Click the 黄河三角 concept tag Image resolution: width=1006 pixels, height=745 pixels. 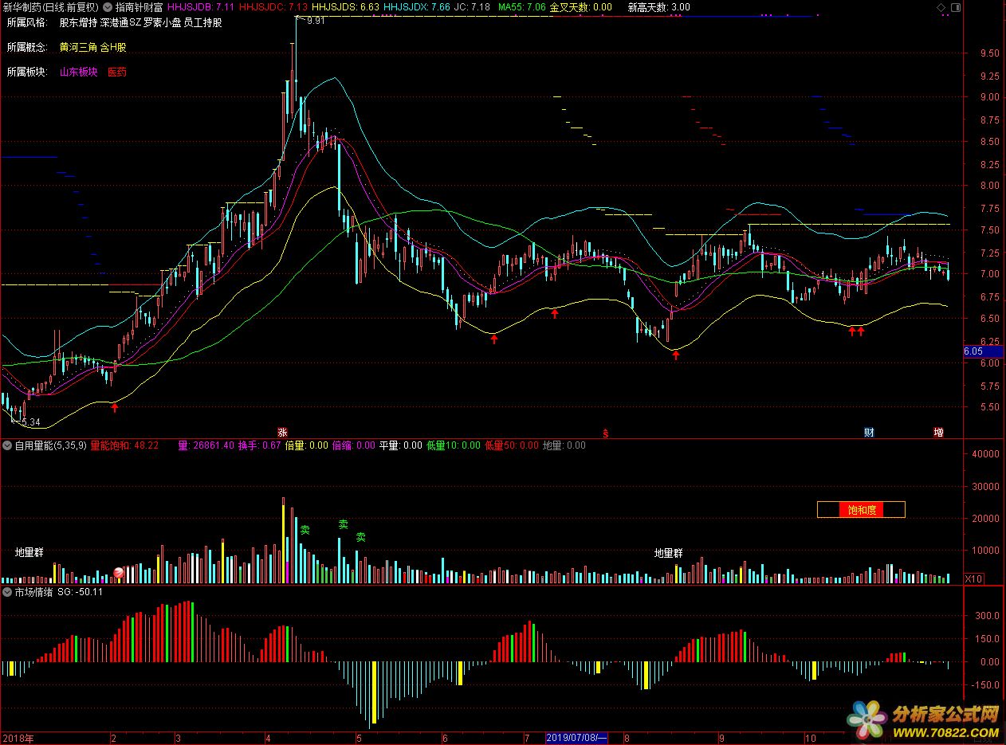coord(78,47)
